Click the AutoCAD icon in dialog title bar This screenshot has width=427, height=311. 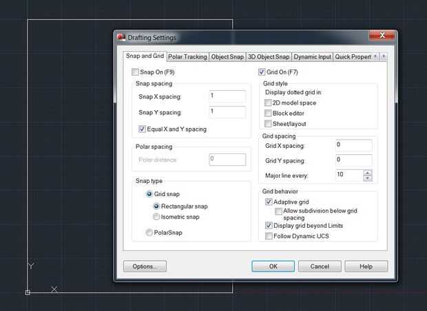tap(121, 37)
